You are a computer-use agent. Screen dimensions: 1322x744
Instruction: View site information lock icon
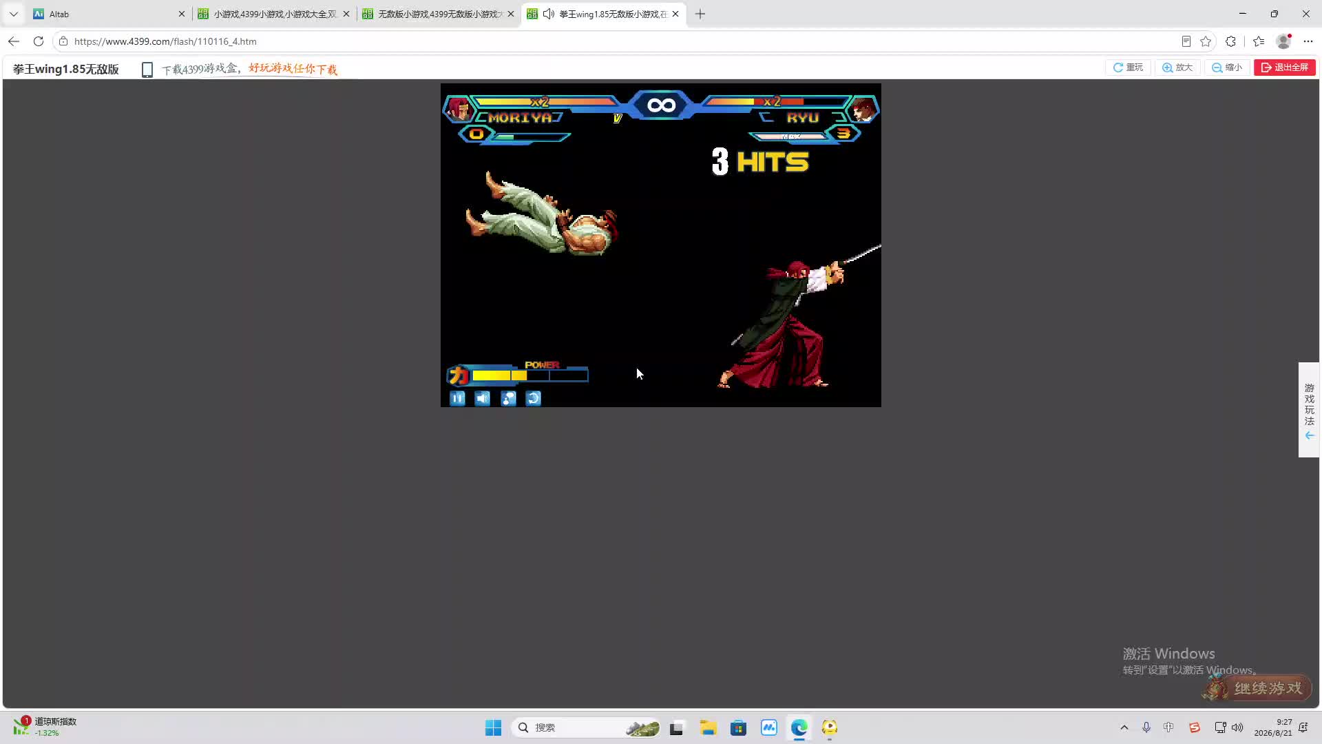click(63, 41)
